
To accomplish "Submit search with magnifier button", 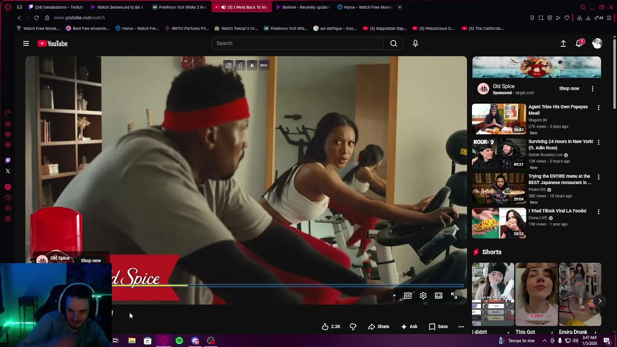I will 394,43.
